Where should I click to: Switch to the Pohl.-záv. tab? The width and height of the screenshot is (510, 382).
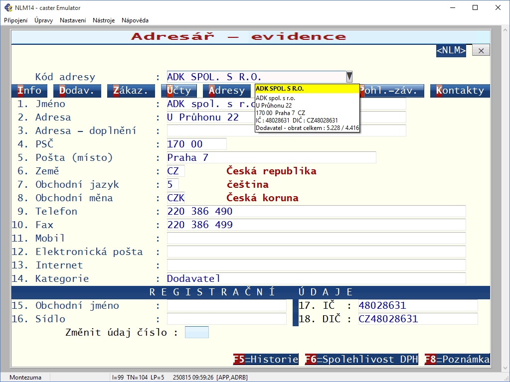[392, 91]
